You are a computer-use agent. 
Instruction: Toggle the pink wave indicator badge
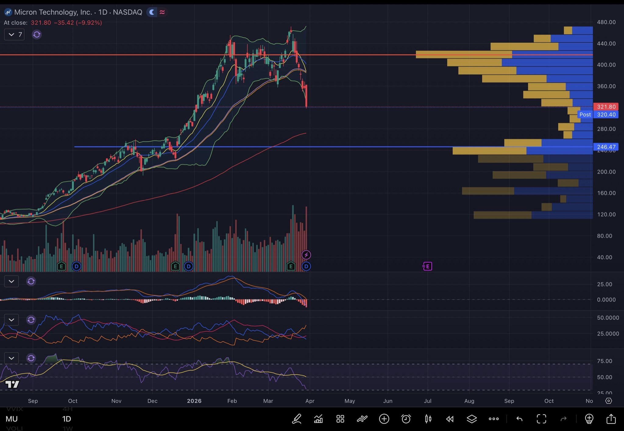point(162,12)
